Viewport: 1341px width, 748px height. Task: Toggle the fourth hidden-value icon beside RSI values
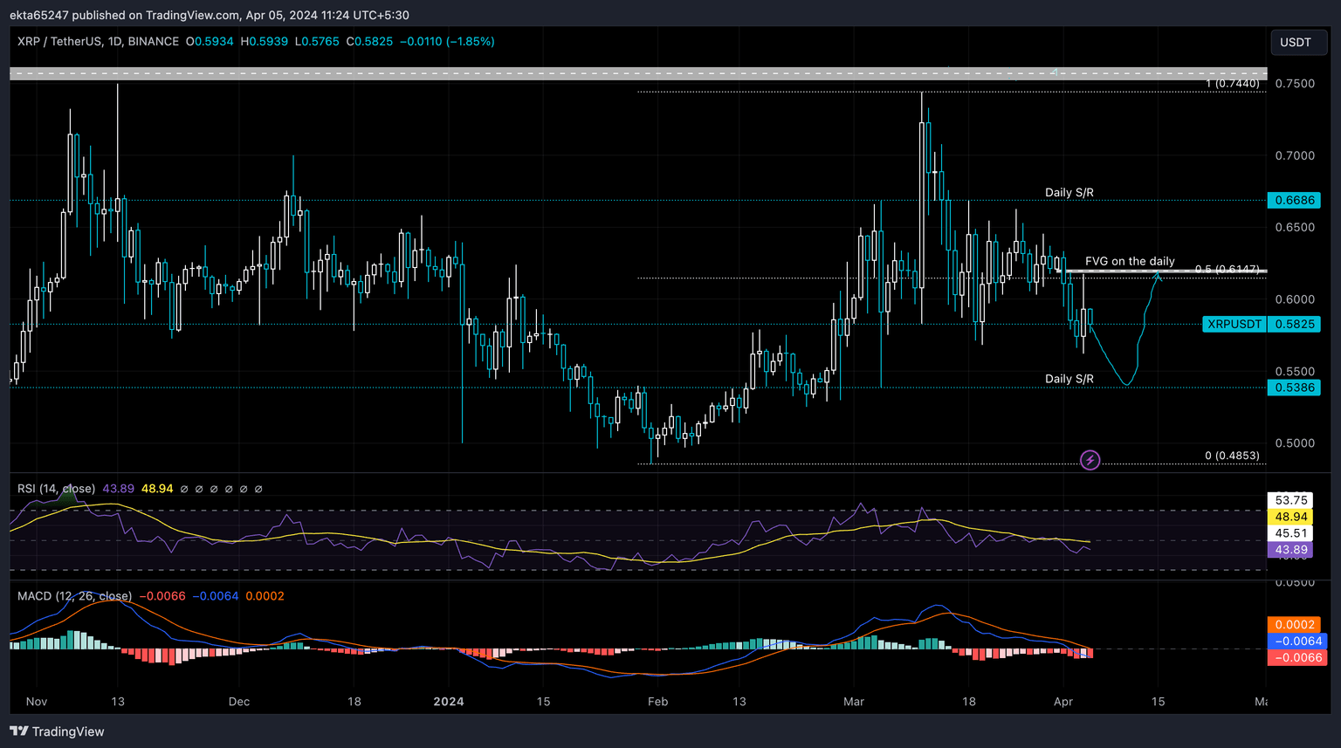coord(229,489)
